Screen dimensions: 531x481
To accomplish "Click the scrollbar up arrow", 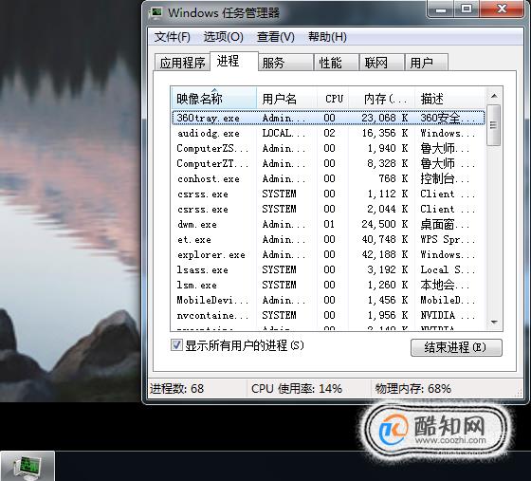I will 494,96.
